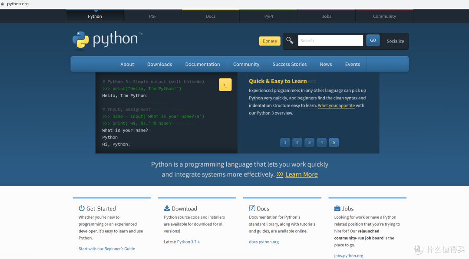
Task: Select slide 1 in the carousel
Action: (x=285, y=142)
